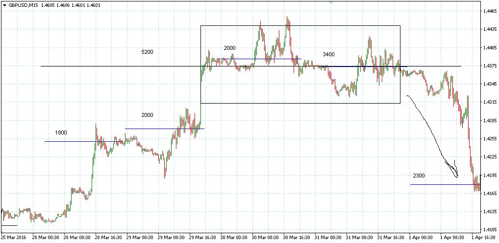
Task: Click the 31 Mar 16:30 time label
Action: coord(390,237)
